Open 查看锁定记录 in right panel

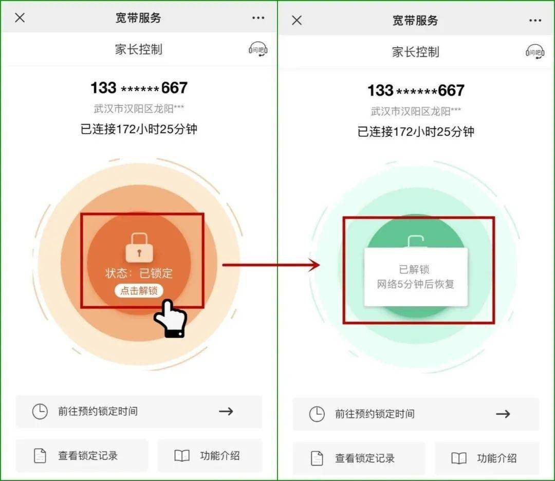click(359, 458)
